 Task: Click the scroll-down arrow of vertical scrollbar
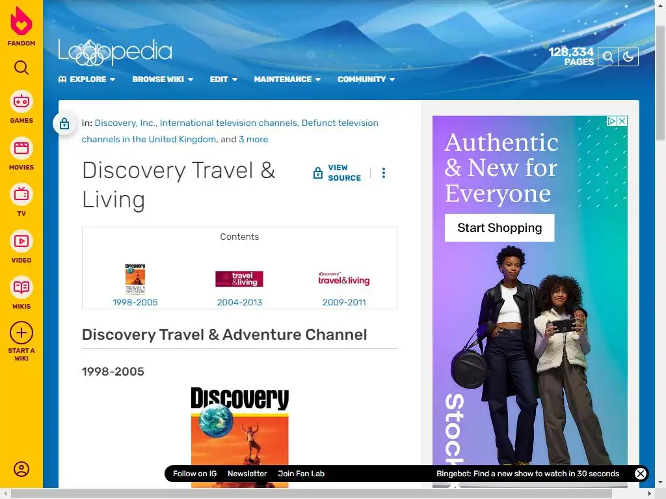(661, 483)
